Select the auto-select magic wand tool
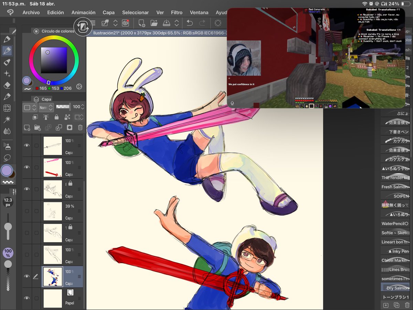The height and width of the screenshot is (310, 413). 7,120
